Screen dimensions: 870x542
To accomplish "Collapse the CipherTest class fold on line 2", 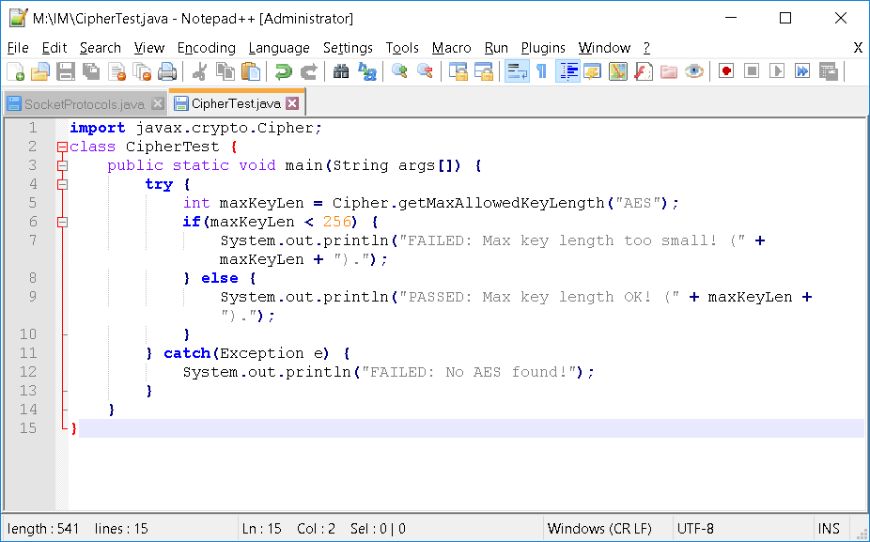I will point(62,147).
